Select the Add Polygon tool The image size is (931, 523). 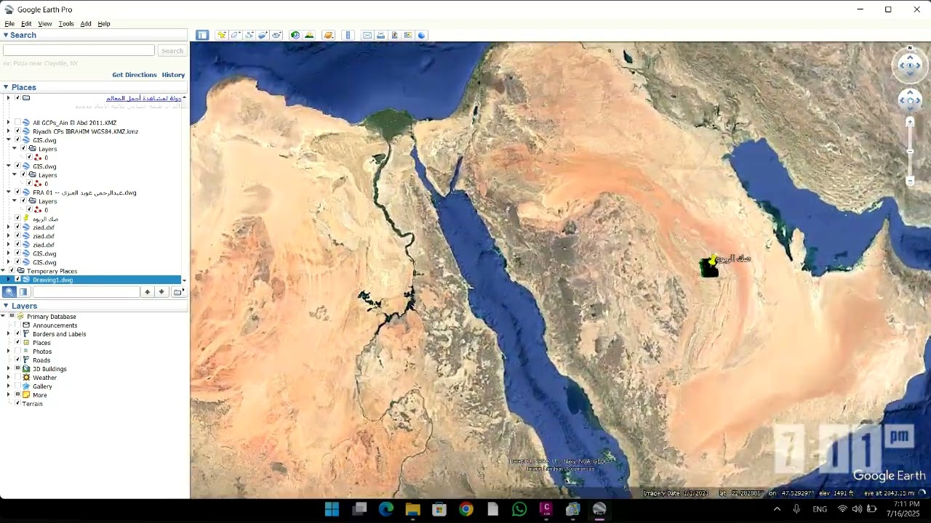click(235, 35)
